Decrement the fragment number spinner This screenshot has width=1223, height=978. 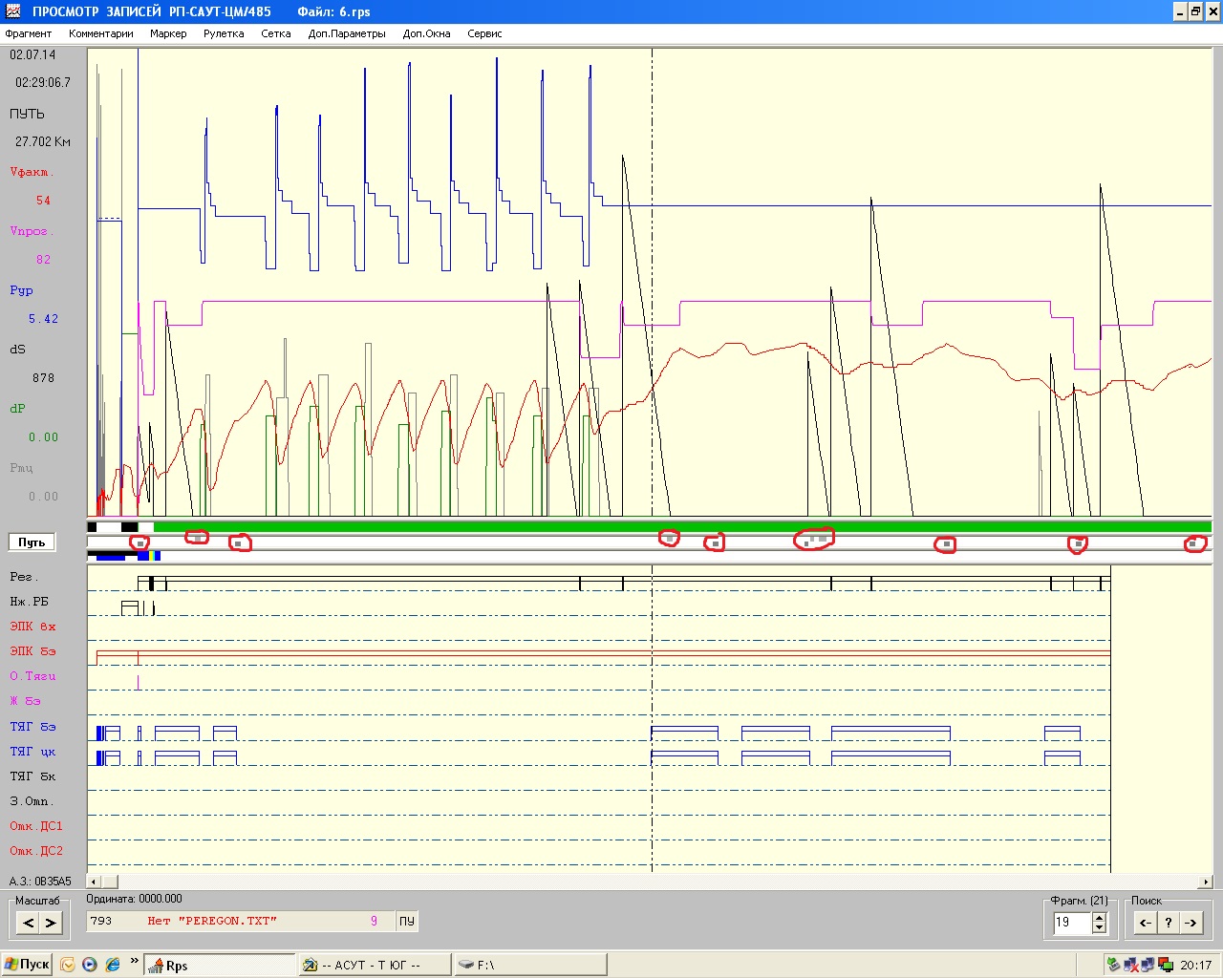(x=1099, y=927)
